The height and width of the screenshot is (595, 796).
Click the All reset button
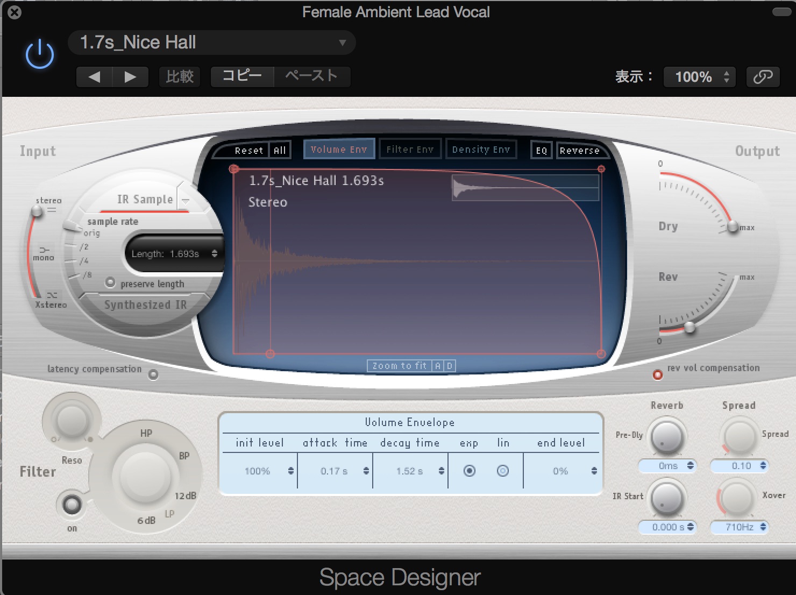pyautogui.click(x=280, y=151)
